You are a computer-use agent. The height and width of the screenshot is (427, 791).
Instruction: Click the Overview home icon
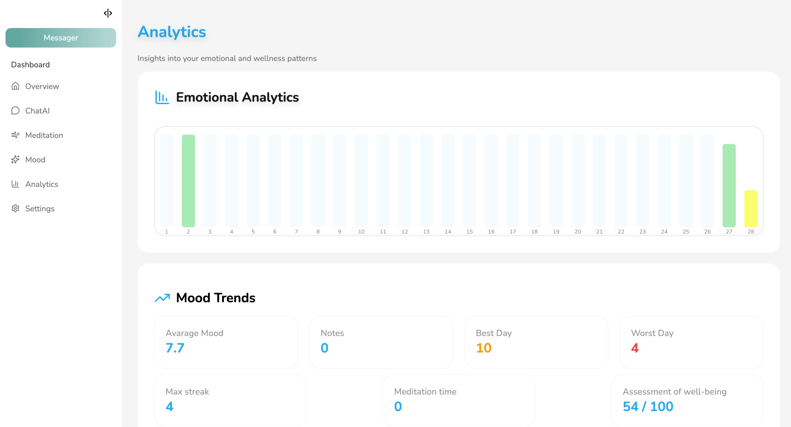pyautogui.click(x=15, y=86)
